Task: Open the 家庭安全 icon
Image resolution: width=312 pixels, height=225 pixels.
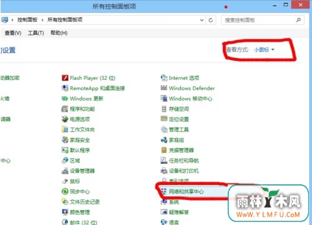Action: tap(65, 140)
